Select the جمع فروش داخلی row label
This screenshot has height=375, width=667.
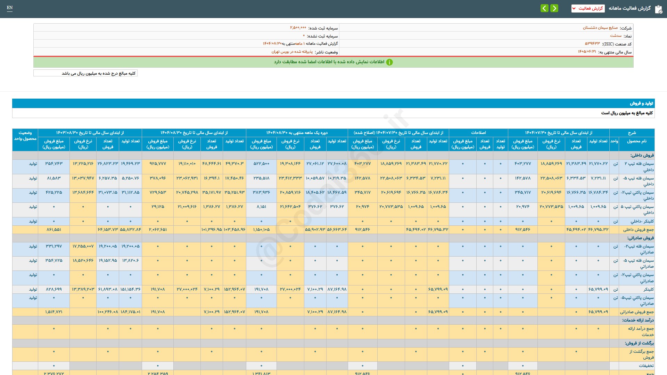pos(638,230)
